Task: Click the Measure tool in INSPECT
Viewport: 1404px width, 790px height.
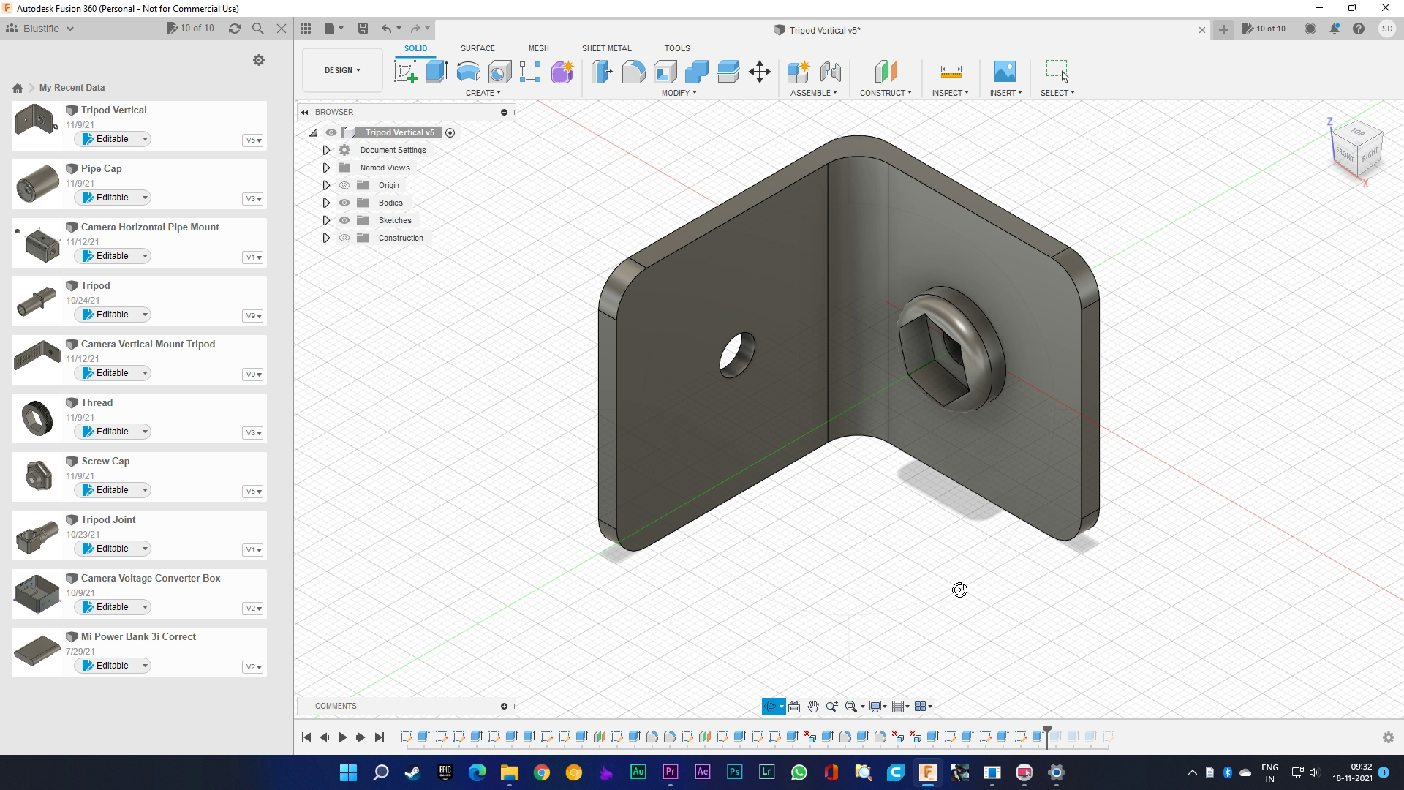Action: coord(950,72)
